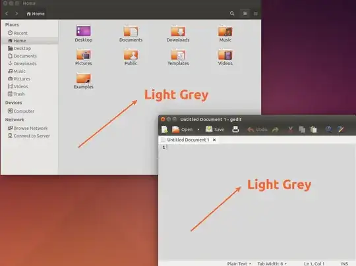Click the Print icon in gedit toolbar
The width and height of the screenshot is (356, 266).
point(235,130)
